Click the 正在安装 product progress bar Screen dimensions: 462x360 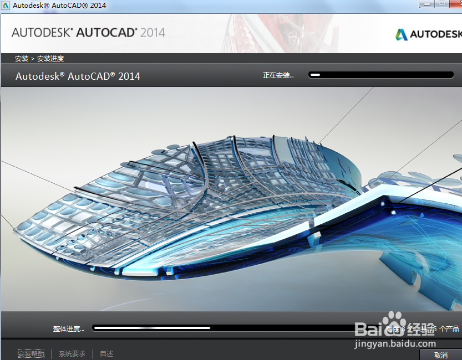pyautogui.click(x=380, y=75)
